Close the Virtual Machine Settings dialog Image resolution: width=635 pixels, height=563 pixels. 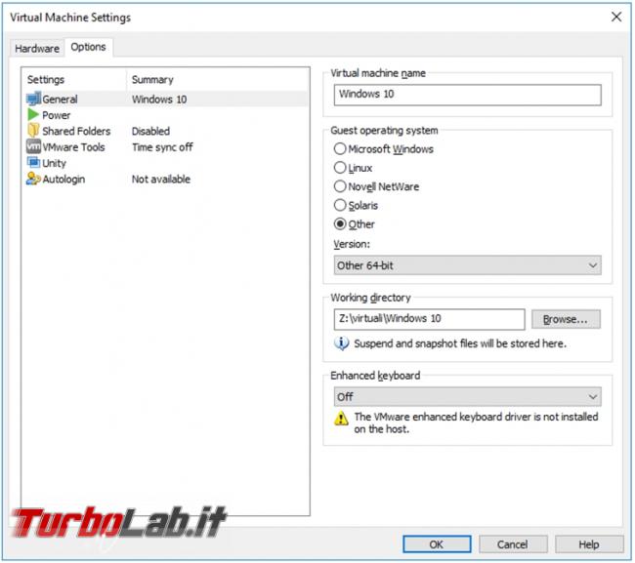pyautogui.click(x=616, y=17)
